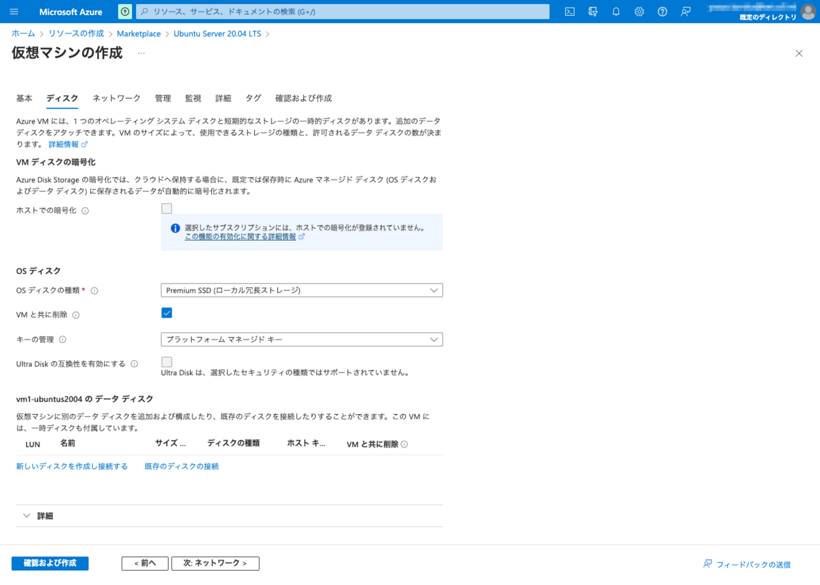
Task: Select the ディスク tab
Action: (x=62, y=98)
